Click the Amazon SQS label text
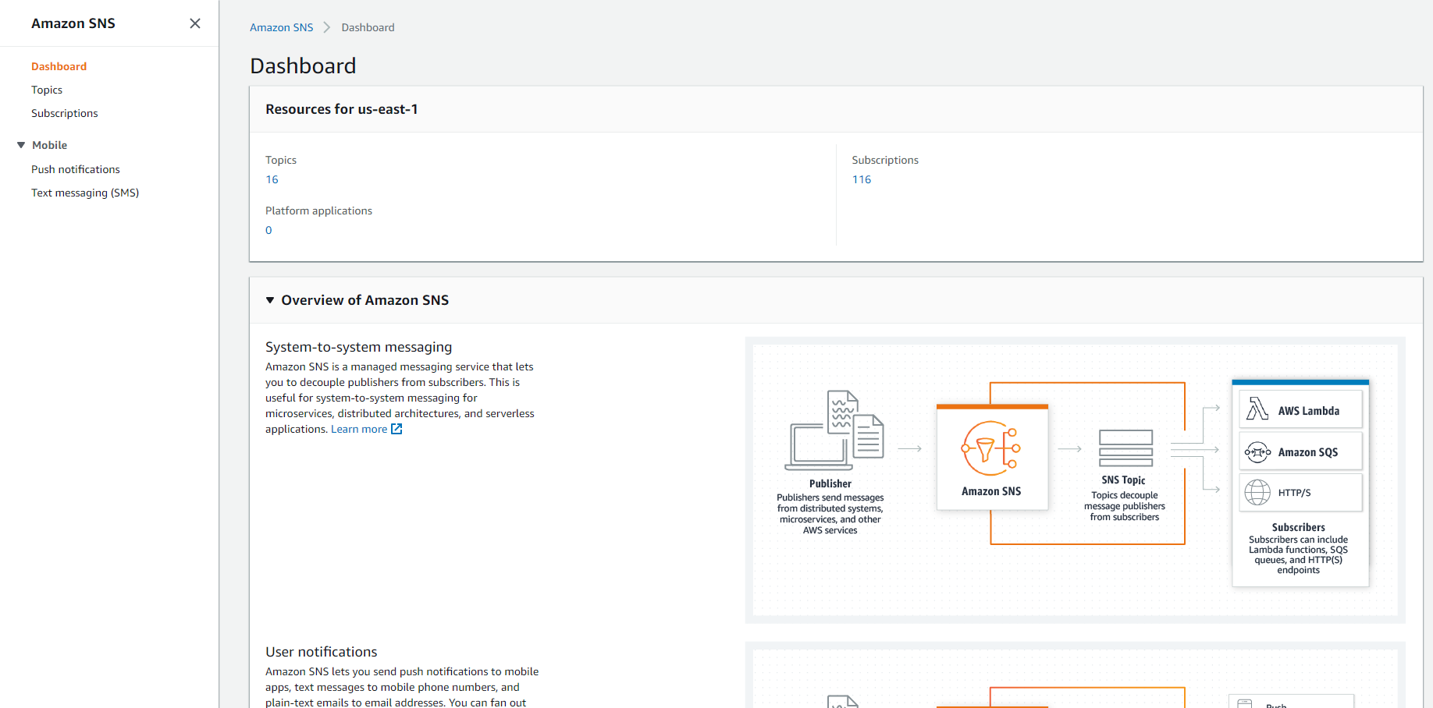This screenshot has width=1433, height=708. [x=1308, y=452]
